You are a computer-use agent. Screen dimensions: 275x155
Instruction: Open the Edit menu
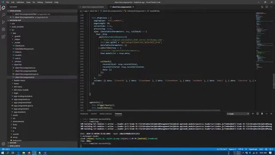[x=13, y=2]
